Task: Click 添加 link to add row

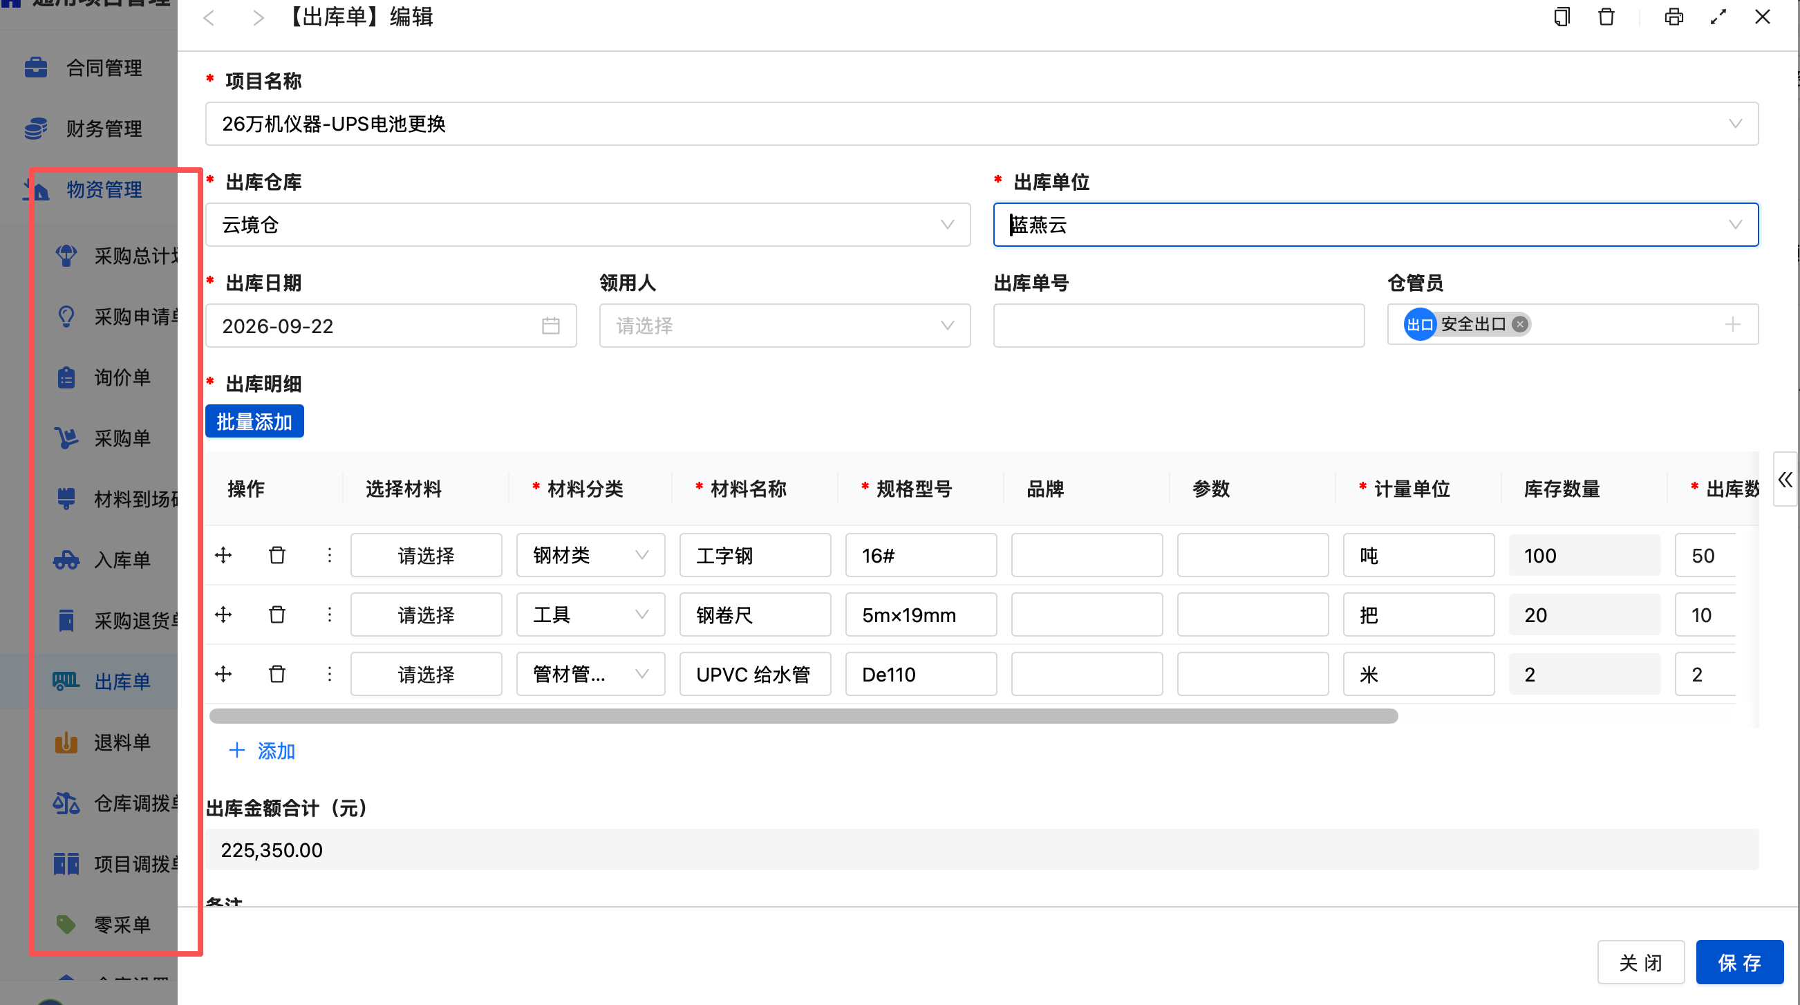Action: tap(262, 751)
